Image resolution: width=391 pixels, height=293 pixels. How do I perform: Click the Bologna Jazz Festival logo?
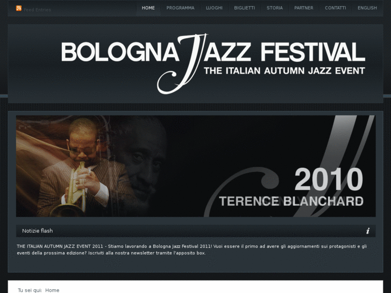pos(213,64)
